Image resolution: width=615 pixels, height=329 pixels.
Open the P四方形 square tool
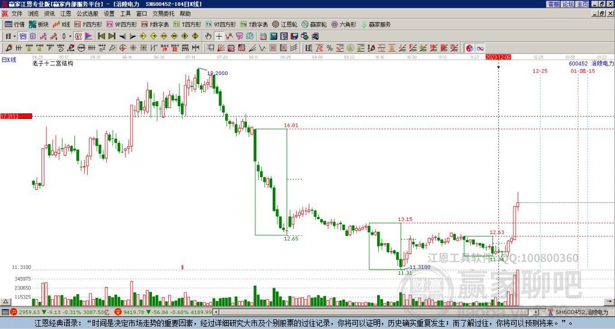tap(89, 24)
